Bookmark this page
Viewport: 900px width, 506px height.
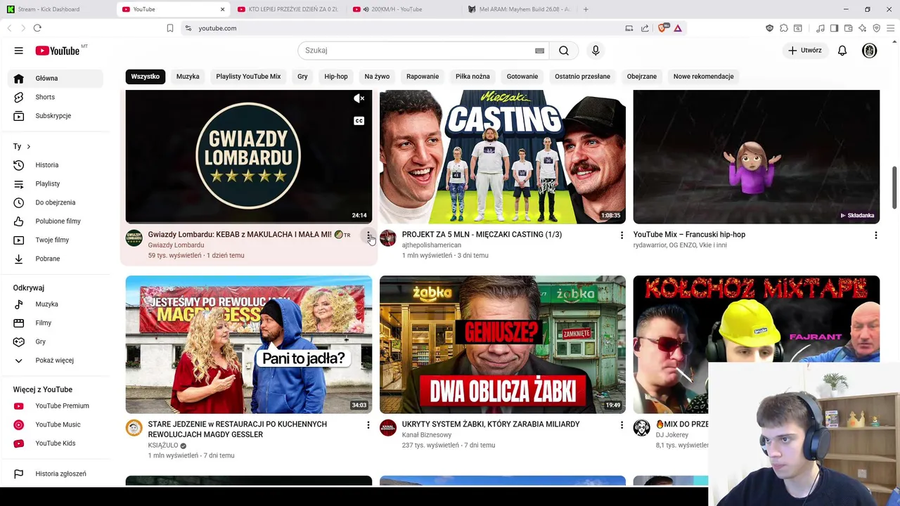[170, 28]
